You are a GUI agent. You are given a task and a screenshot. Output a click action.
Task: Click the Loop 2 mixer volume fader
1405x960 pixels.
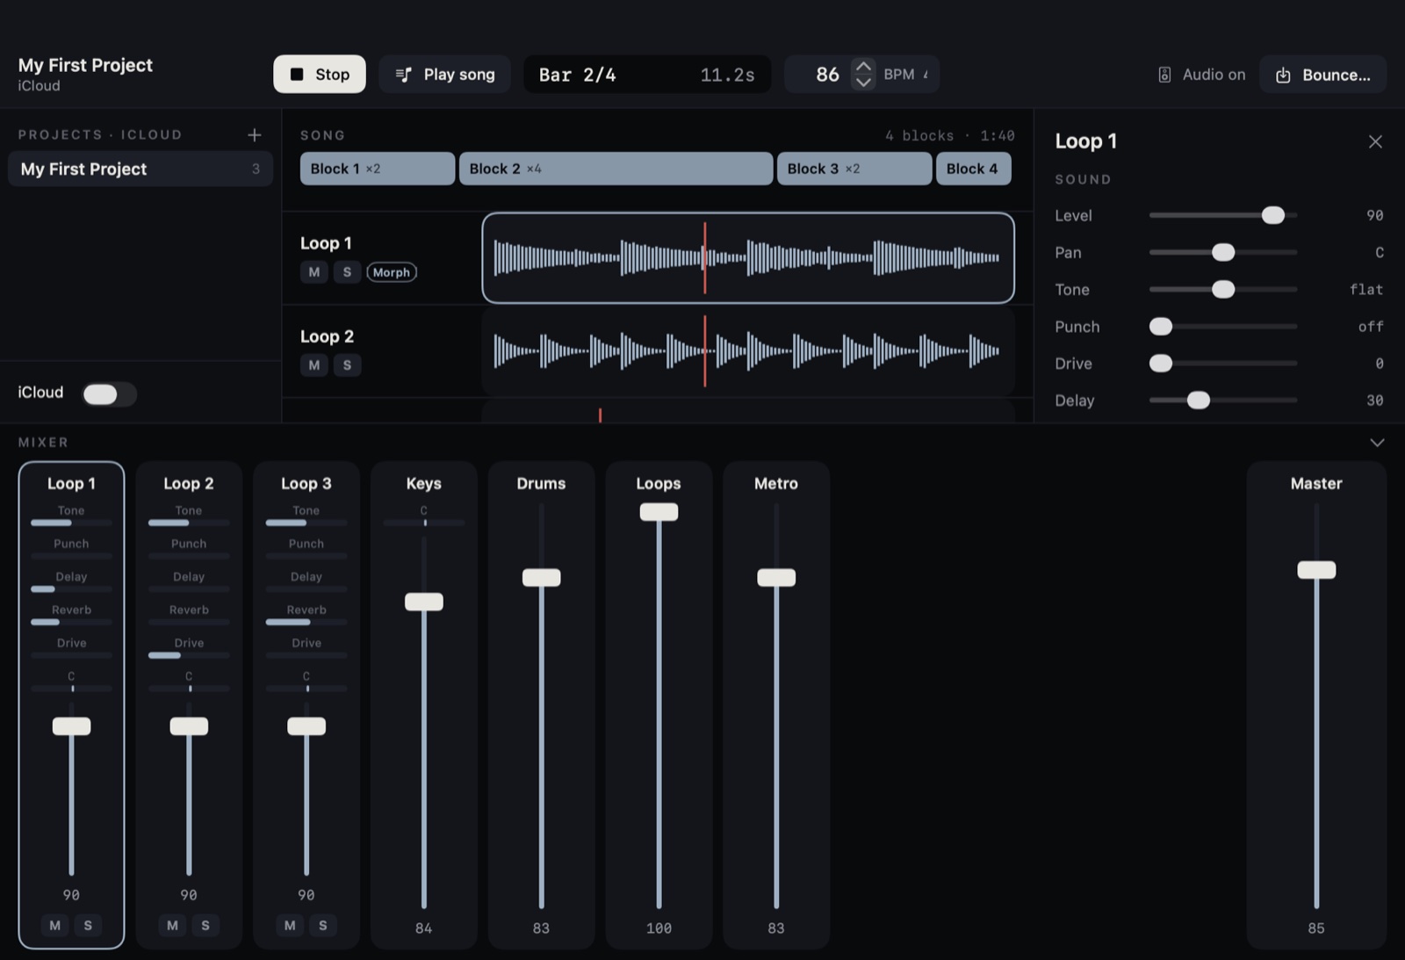pyautogui.click(x=189, y=726)
